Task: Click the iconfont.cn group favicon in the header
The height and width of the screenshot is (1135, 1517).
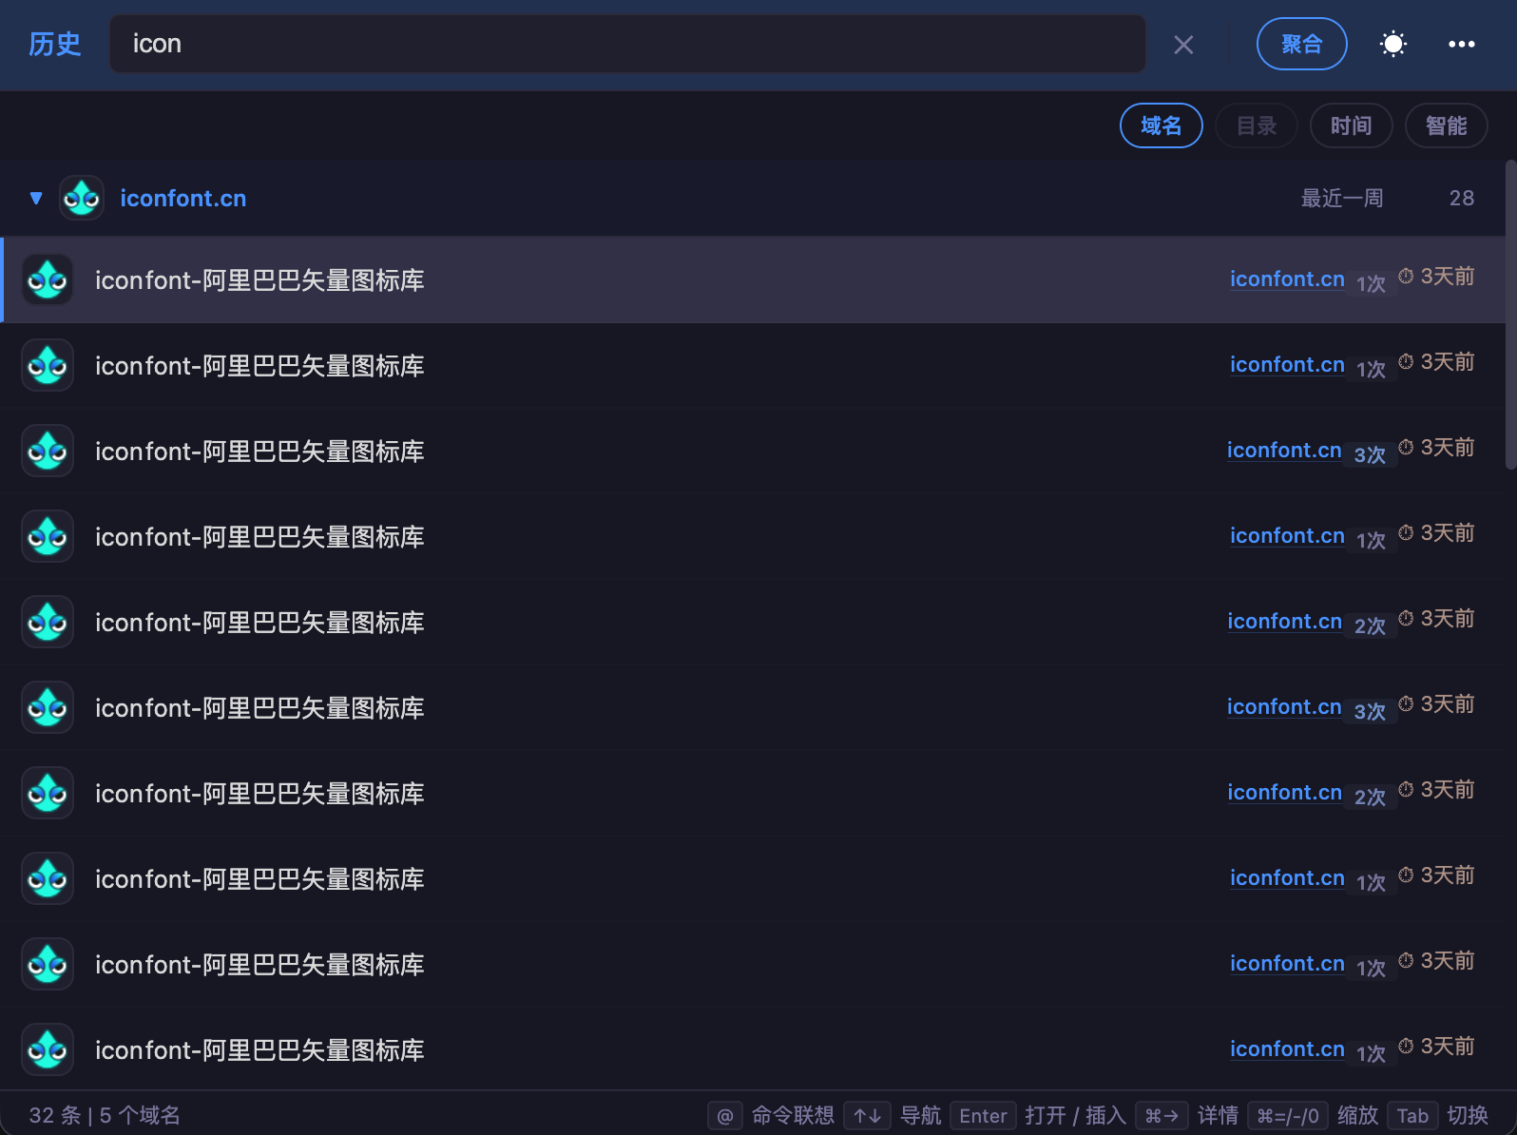Action: 82,198
